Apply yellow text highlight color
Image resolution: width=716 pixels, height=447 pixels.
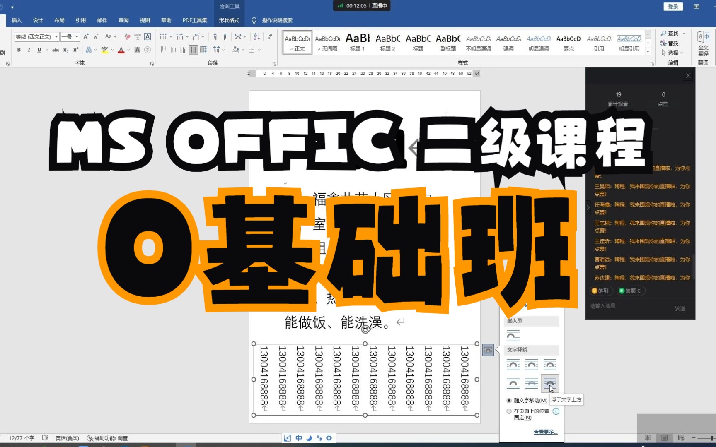(105, 50)
